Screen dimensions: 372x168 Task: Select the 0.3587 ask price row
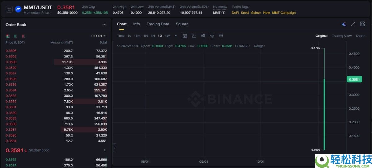(x=56, y=130)
